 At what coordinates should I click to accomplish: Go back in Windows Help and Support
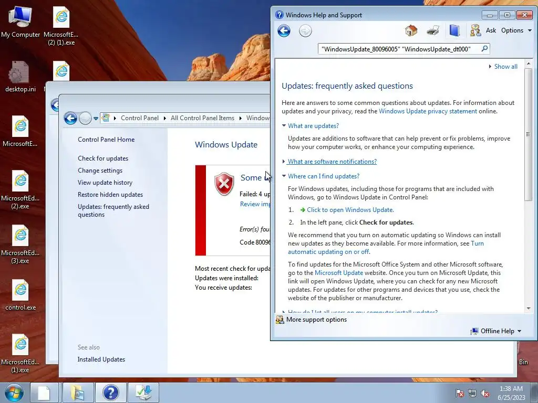click(284, 31)
